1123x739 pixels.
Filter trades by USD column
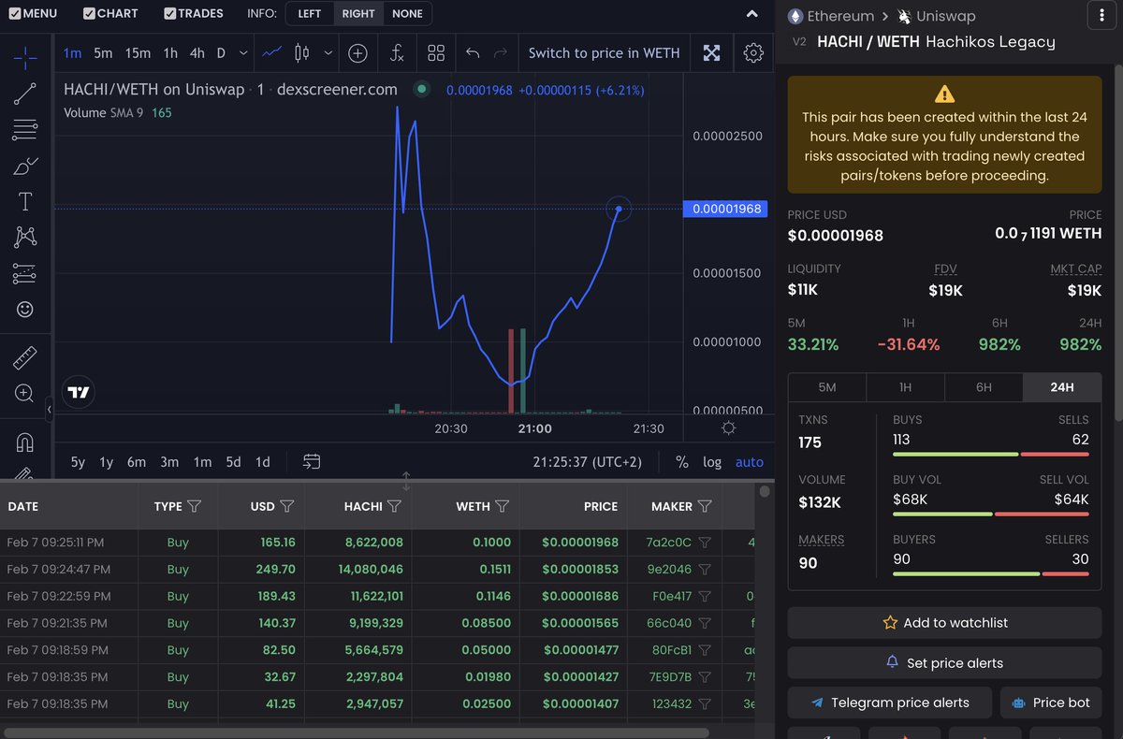pos(287,506)
